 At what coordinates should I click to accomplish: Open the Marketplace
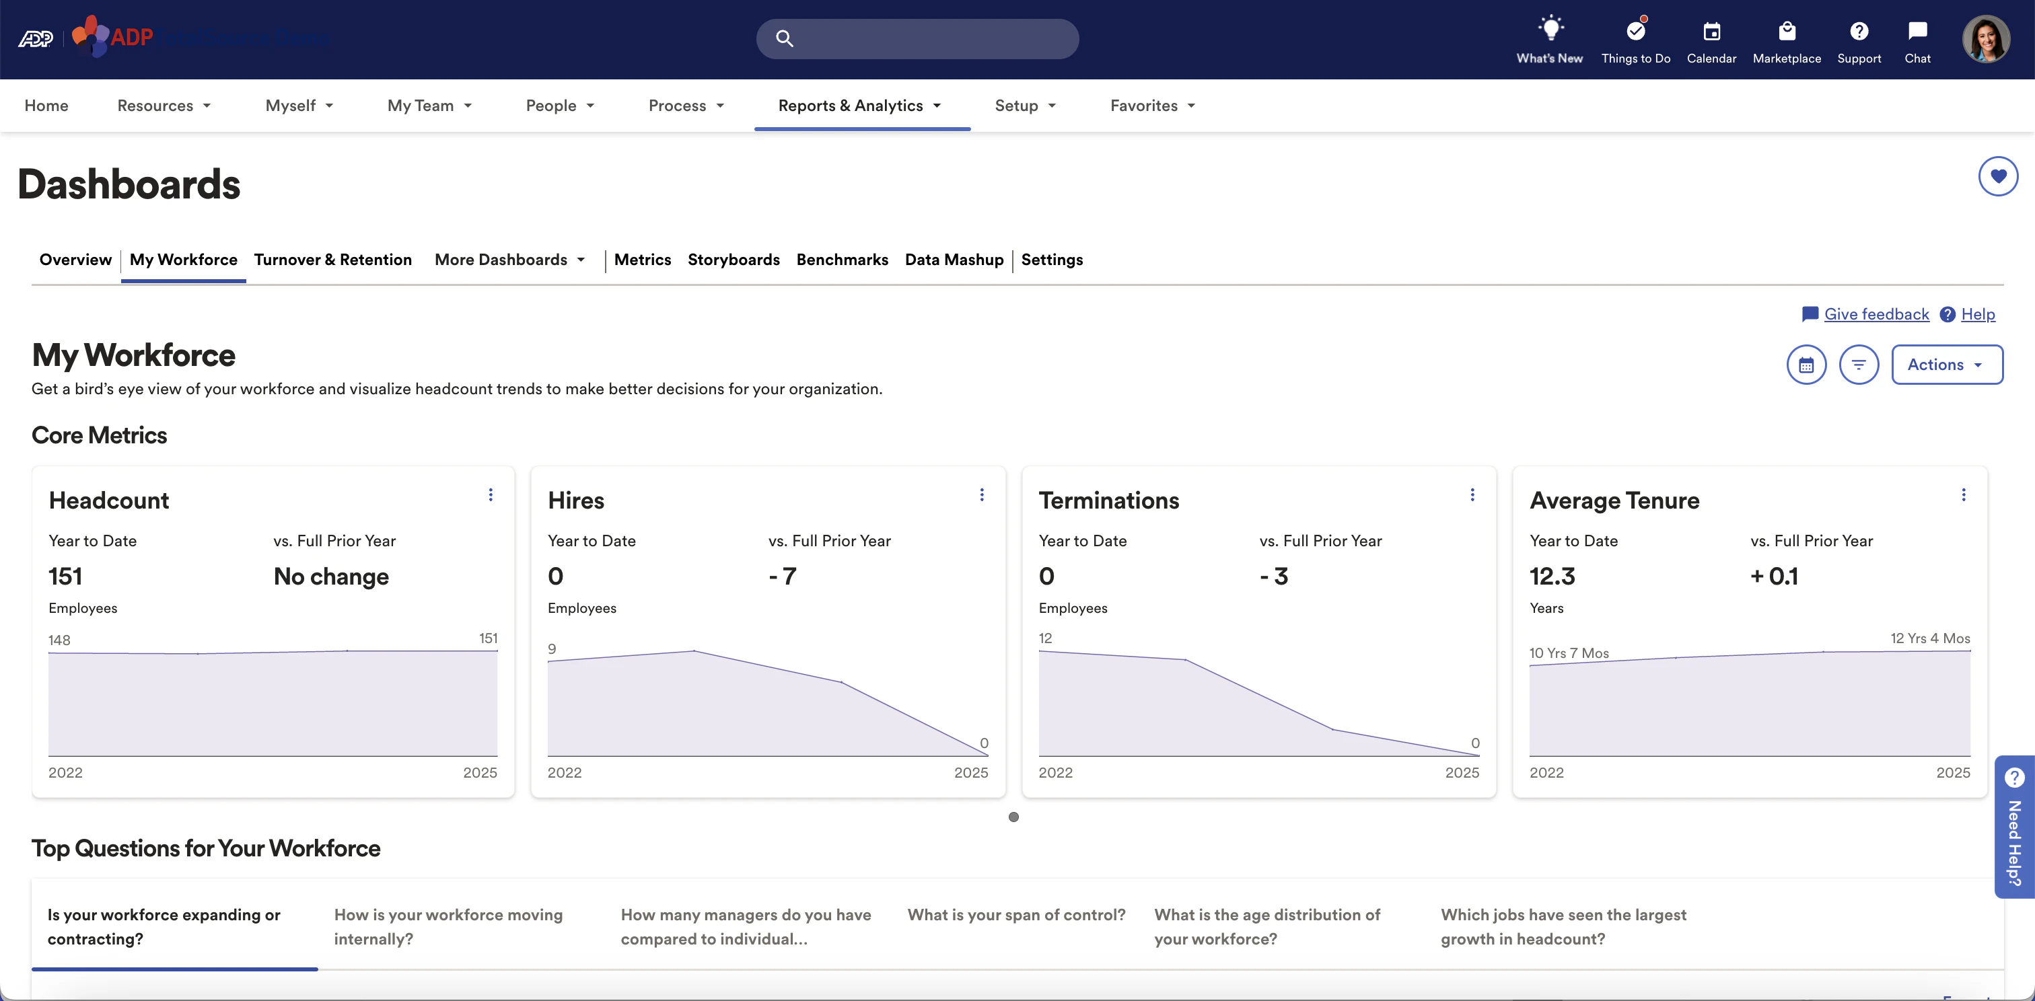(1787, 38)
